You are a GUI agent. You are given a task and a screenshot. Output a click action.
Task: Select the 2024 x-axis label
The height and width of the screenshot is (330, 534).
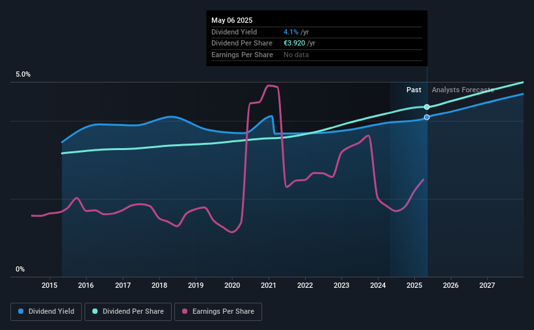[378, 285]
